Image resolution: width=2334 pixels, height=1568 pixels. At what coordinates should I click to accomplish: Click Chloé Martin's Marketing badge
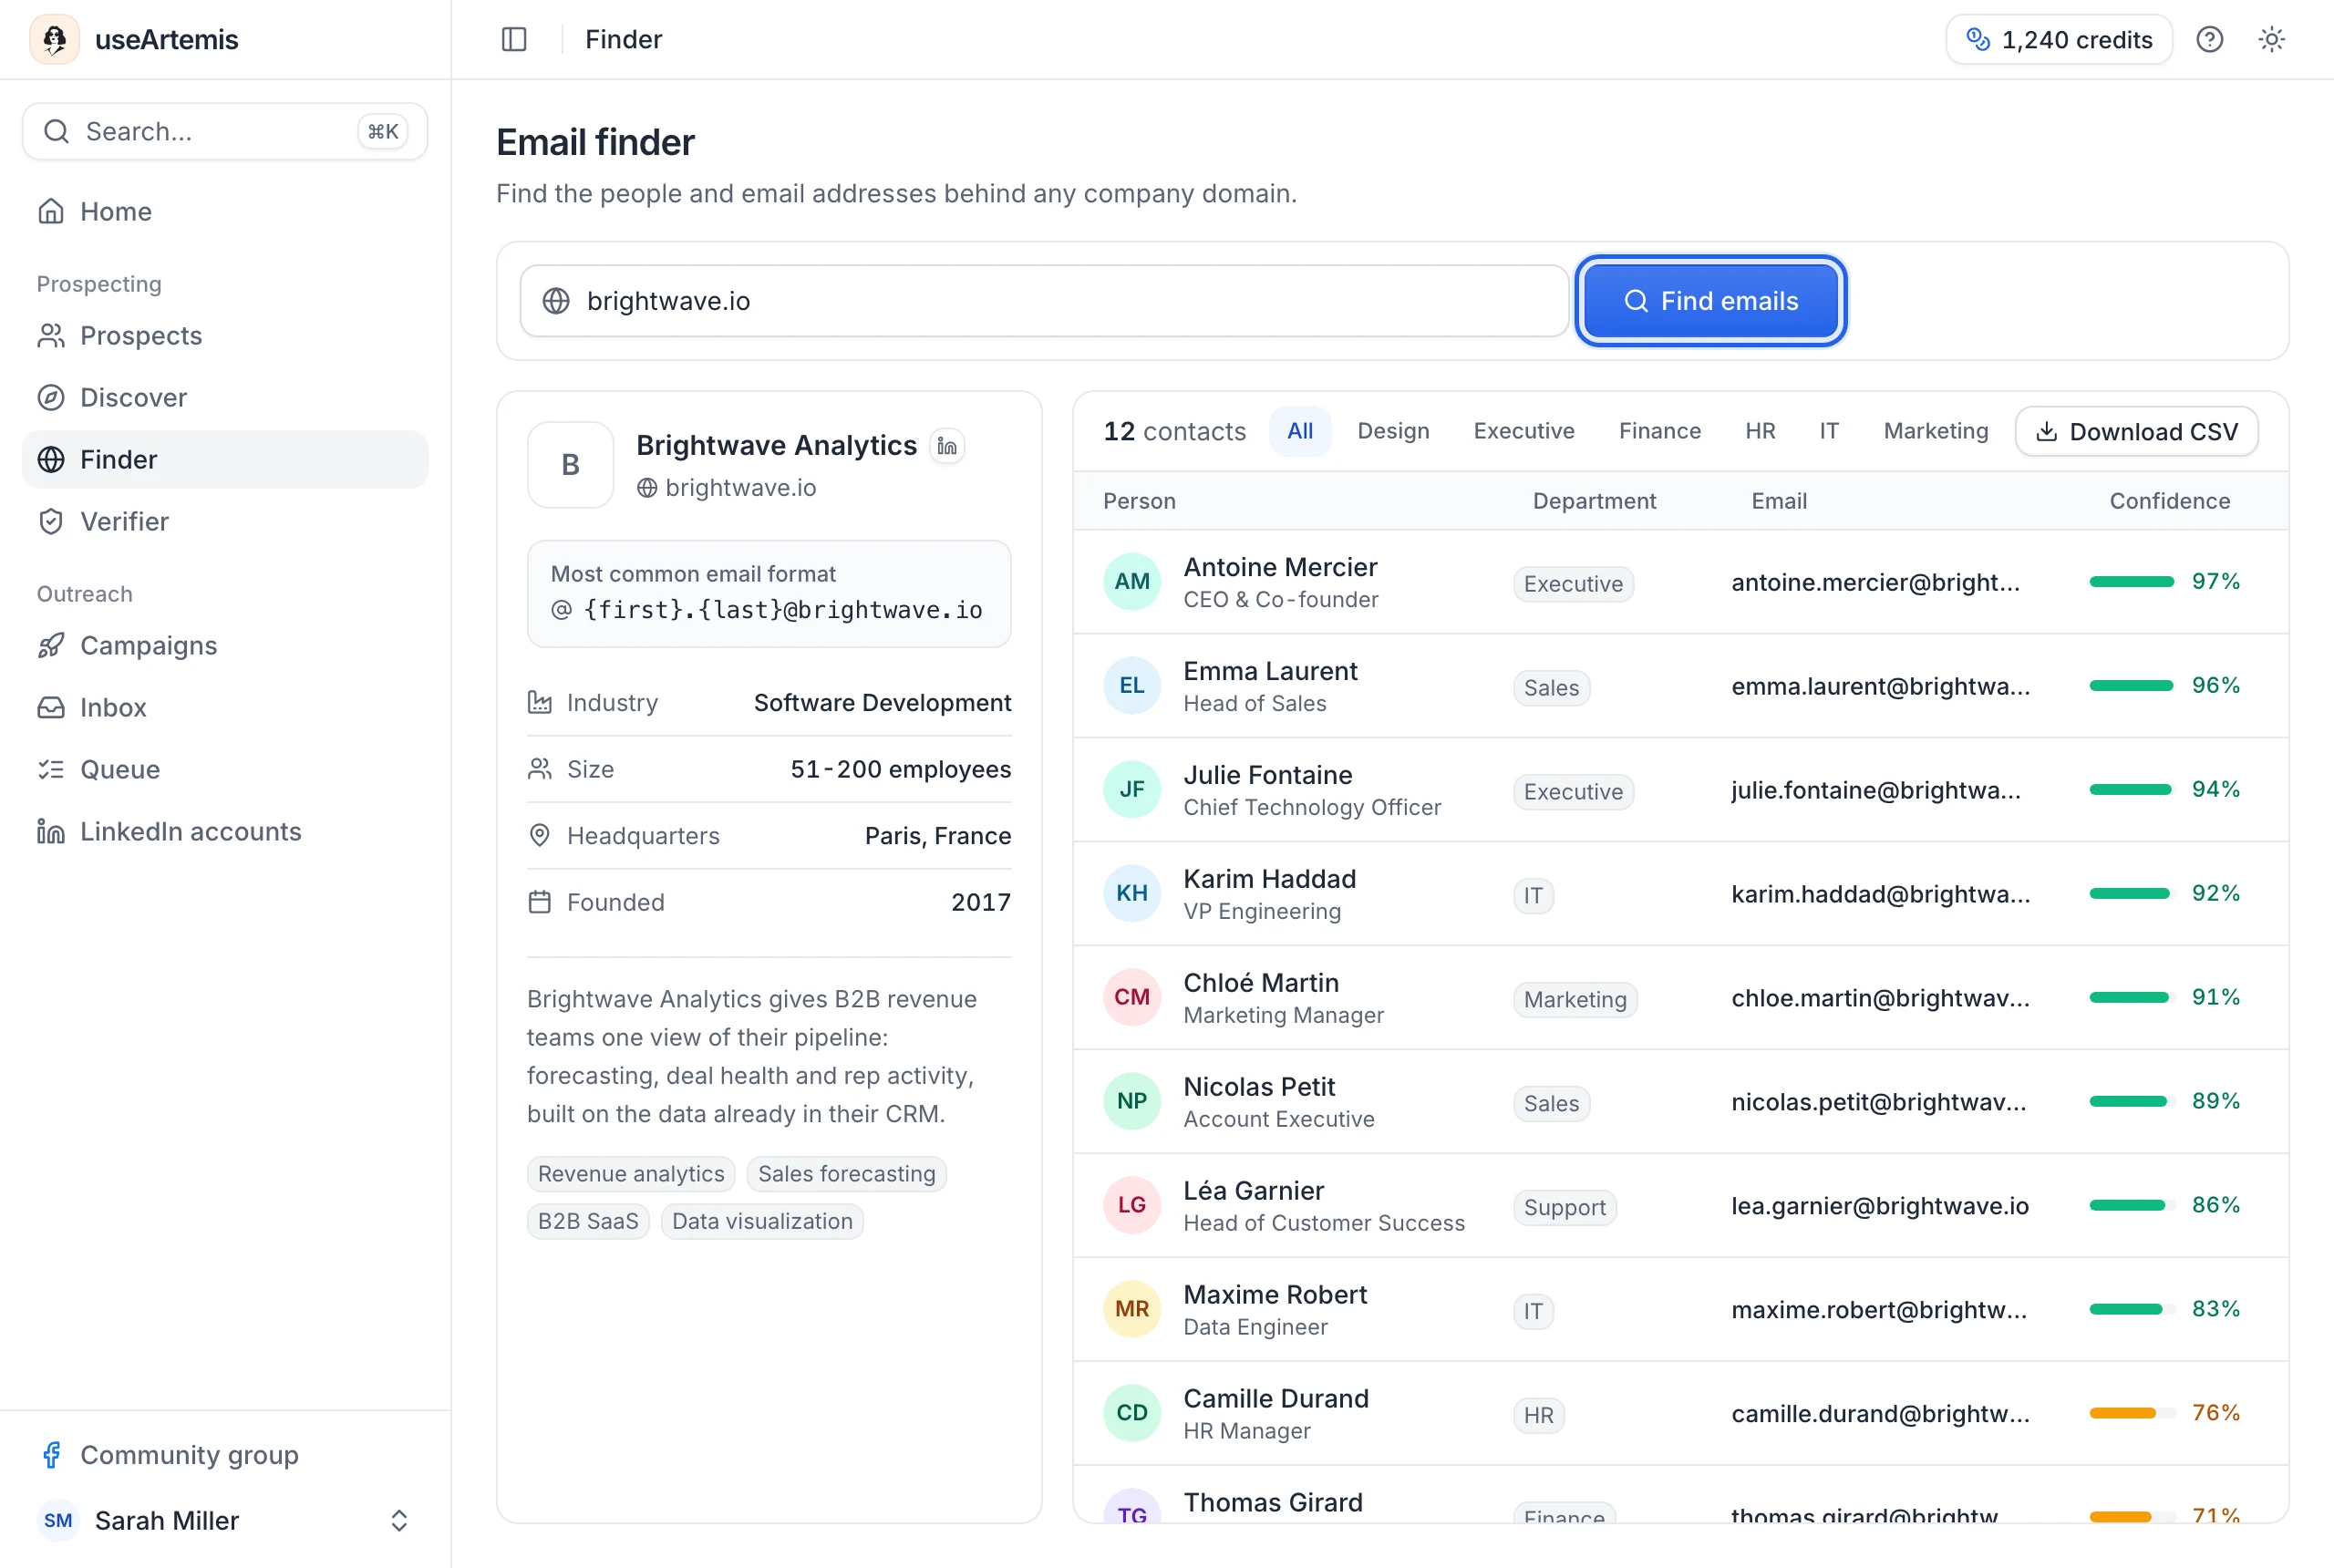tap(1575, 999)
